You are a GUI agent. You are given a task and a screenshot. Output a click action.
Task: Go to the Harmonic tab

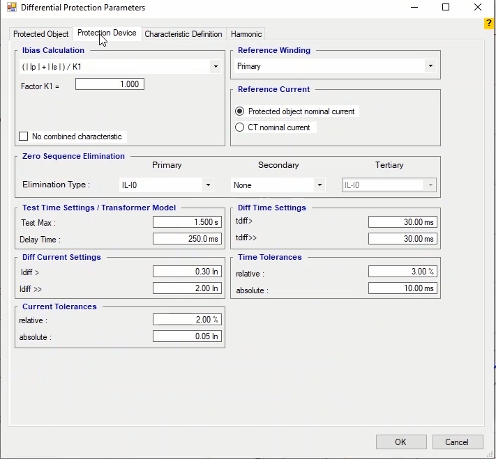(246, 34)
